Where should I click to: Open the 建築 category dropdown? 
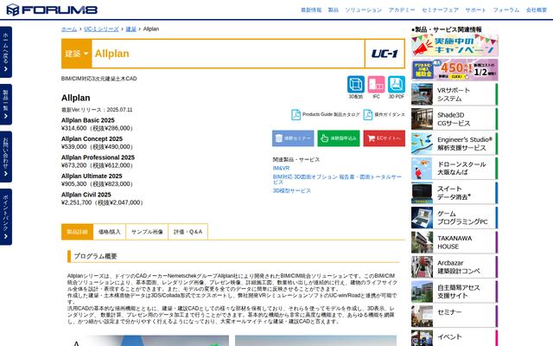click(77, 54)
